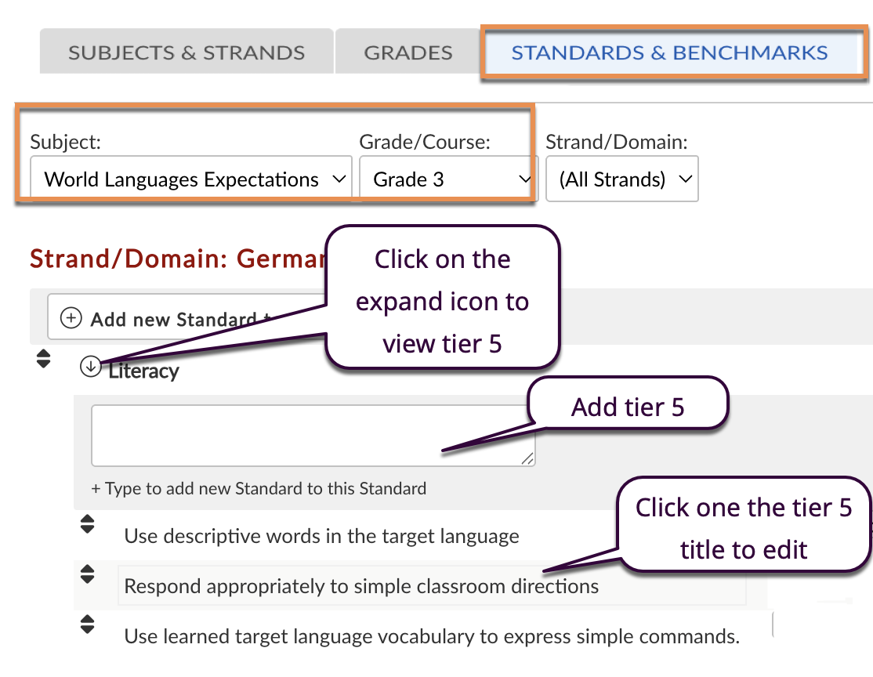Click reorder arrows for 'Use descriptive words' standard
This screenshot has height=677, width=873.
tap(87, 524)
